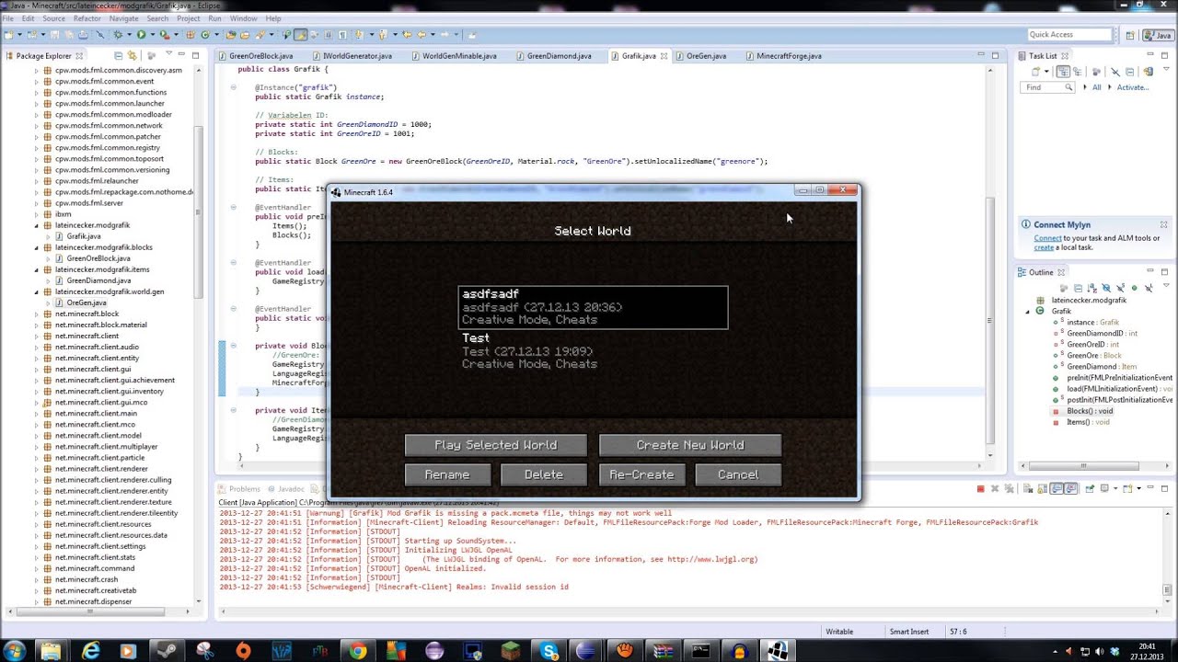Open the Navigate menu
The width and height of the screenshot is (1178, 662).
click(x=123, y=18)
